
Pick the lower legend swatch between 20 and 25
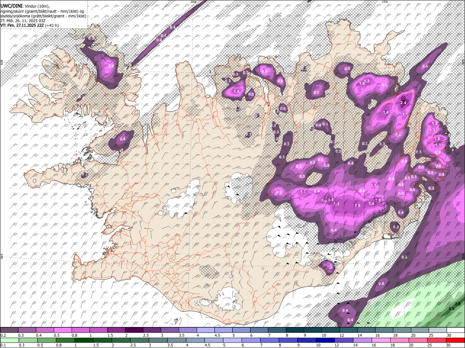[418, 340]
